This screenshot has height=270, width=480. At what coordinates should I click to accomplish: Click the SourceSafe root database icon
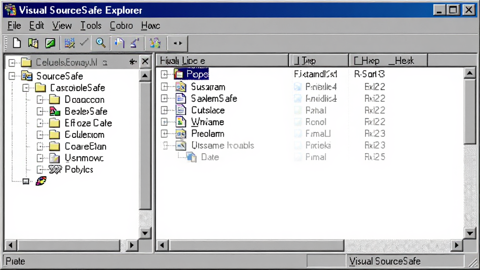click(x=27, y=76)
